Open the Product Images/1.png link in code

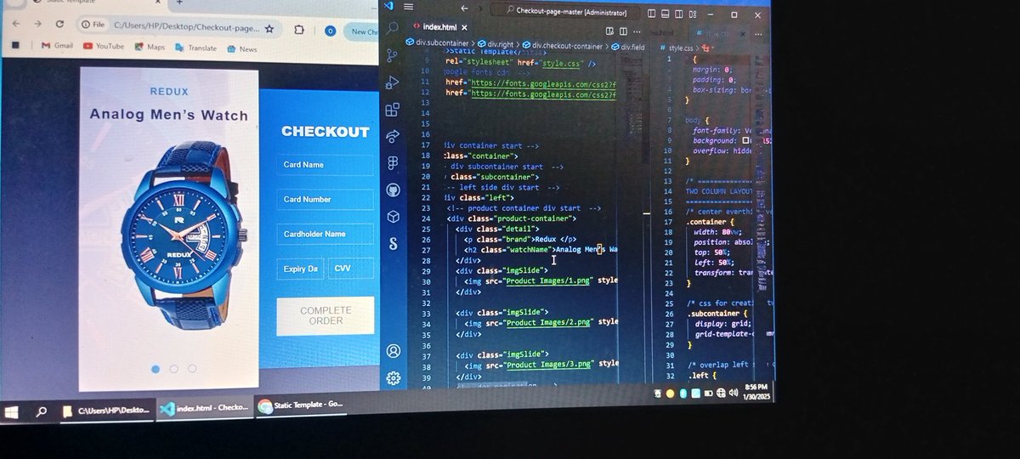tap(547, 280)
